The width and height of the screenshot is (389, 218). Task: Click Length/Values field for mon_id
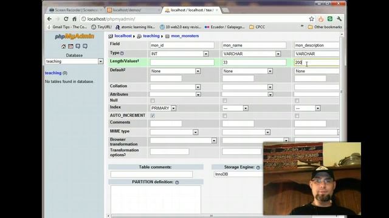182,62
